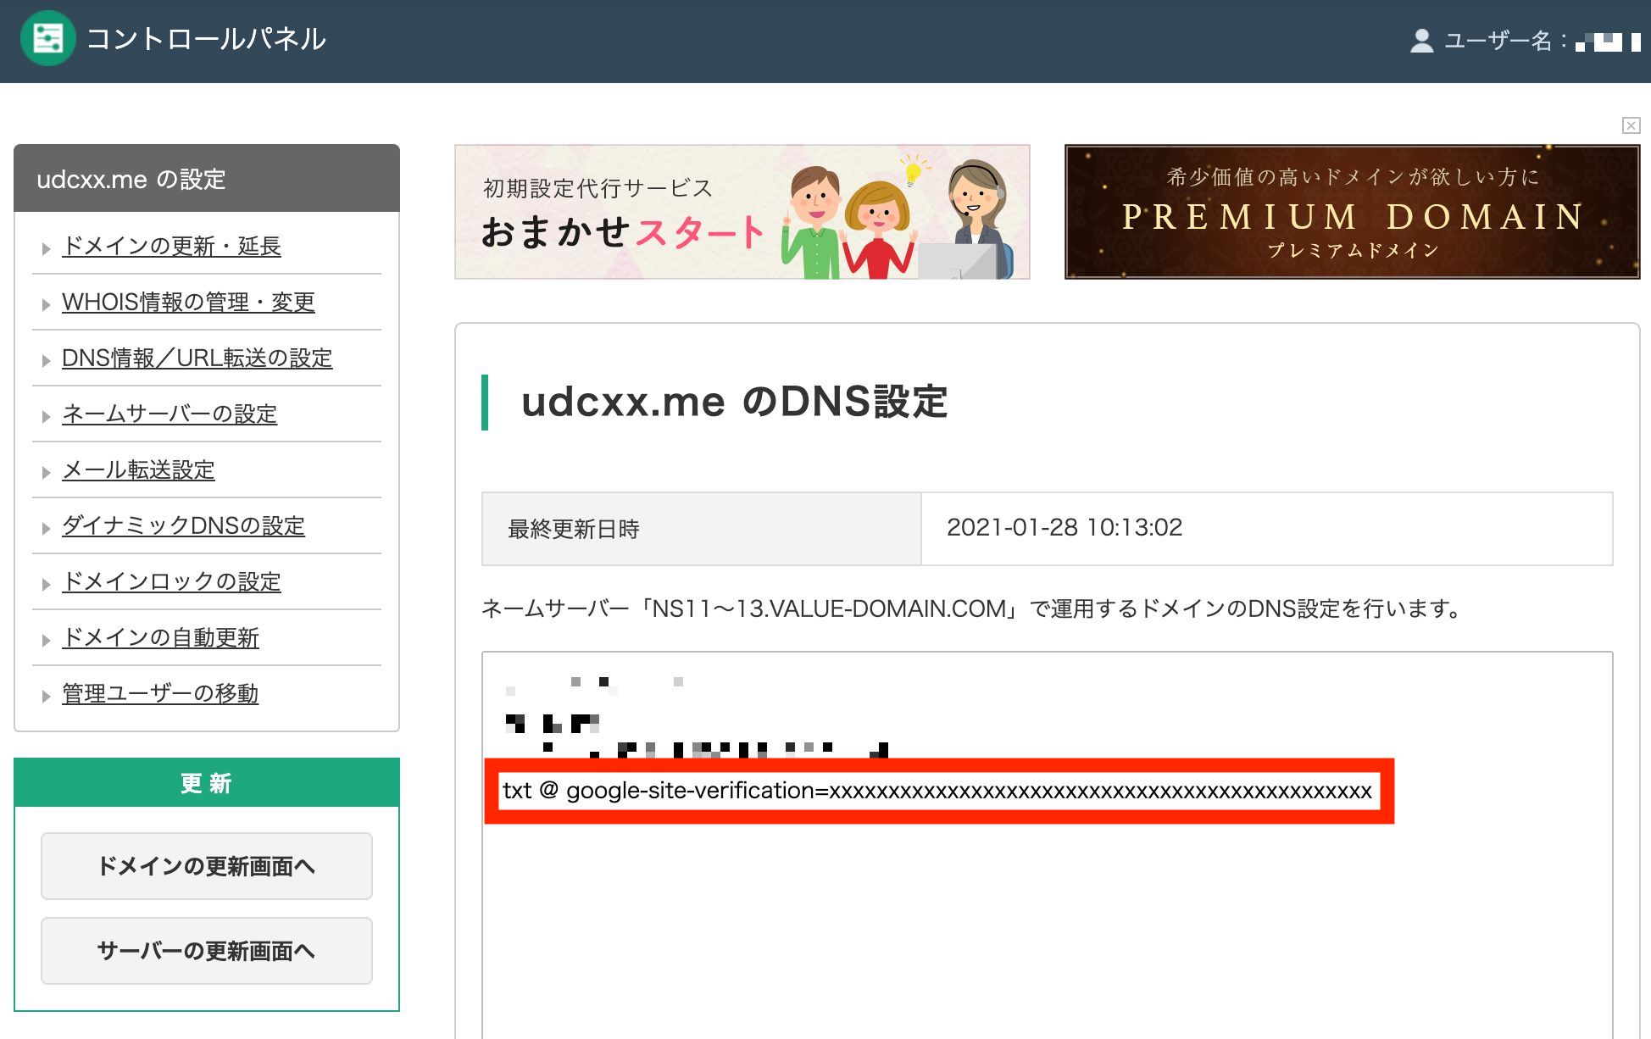Click arrow beside WHOIS情報の管理・変更
This screenshot has width=1651, height=1039.
point(46,304)
